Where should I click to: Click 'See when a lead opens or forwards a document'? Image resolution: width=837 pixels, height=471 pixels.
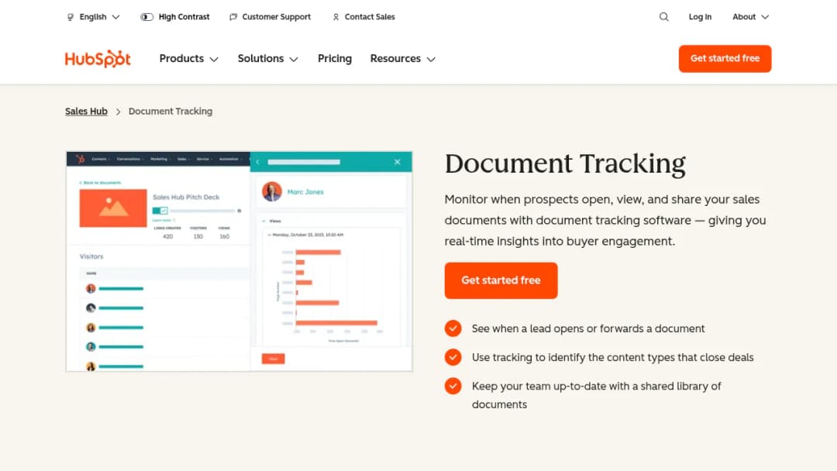(x=588, y=328)
